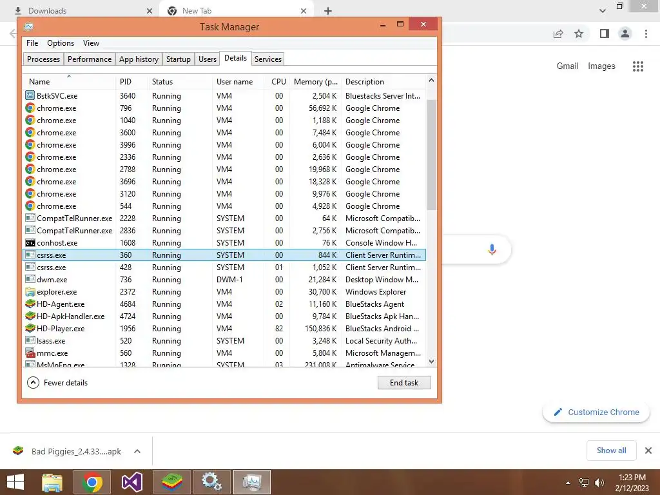Click the End task button
This screenshot has width=660, height=495.
coord(404,383)
